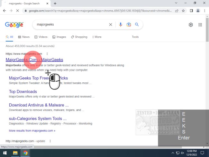Expand the More search options
The width and height of the screenshot is (209, 157).
point(97,37)
